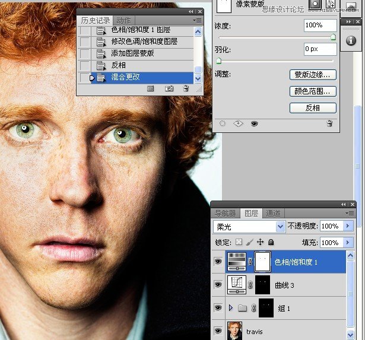Hide the Group 1 layer group
This screenshot has width=365, height=340.
click(218, 307)
